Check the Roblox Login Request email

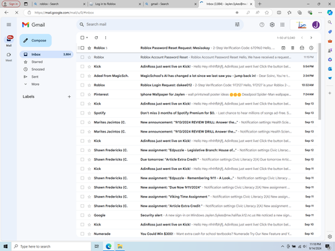pos(82,85)
